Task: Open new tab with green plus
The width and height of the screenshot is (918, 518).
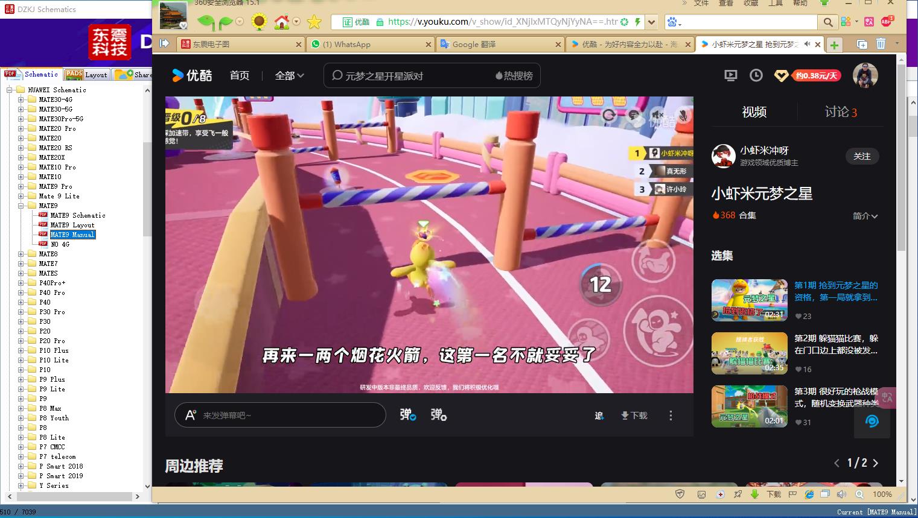Action: pos(834,45)
